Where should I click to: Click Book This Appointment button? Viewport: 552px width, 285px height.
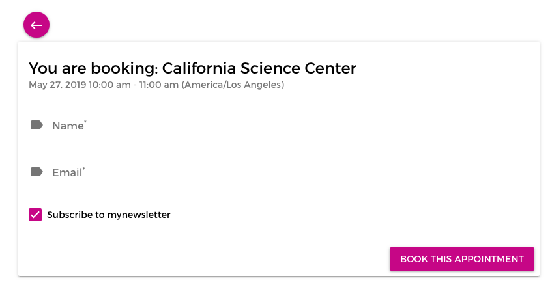click(x=462, y=259)
